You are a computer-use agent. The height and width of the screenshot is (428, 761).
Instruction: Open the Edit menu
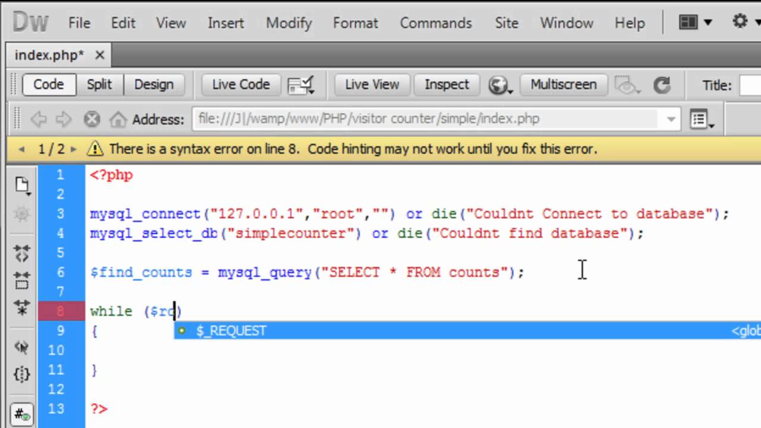123,23
